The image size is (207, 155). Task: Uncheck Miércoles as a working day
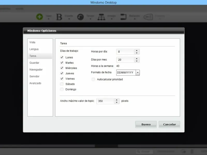tap(62, 68)
